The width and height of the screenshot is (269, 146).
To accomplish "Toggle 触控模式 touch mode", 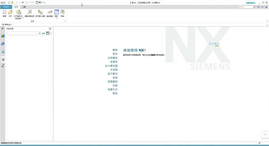I will [50, 13].
